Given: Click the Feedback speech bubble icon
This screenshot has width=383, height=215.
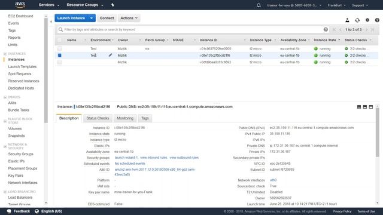Looking at the screenshot, I should click(x=9, y=211).
